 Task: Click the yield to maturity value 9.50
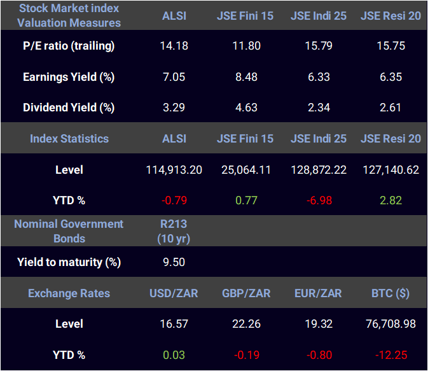174,262
